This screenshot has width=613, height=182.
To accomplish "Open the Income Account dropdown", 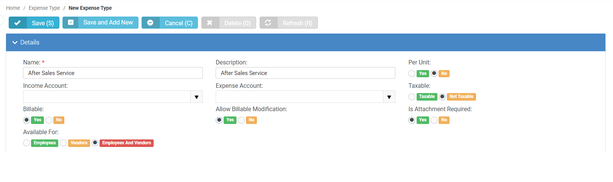I will [x=196, y=97].
